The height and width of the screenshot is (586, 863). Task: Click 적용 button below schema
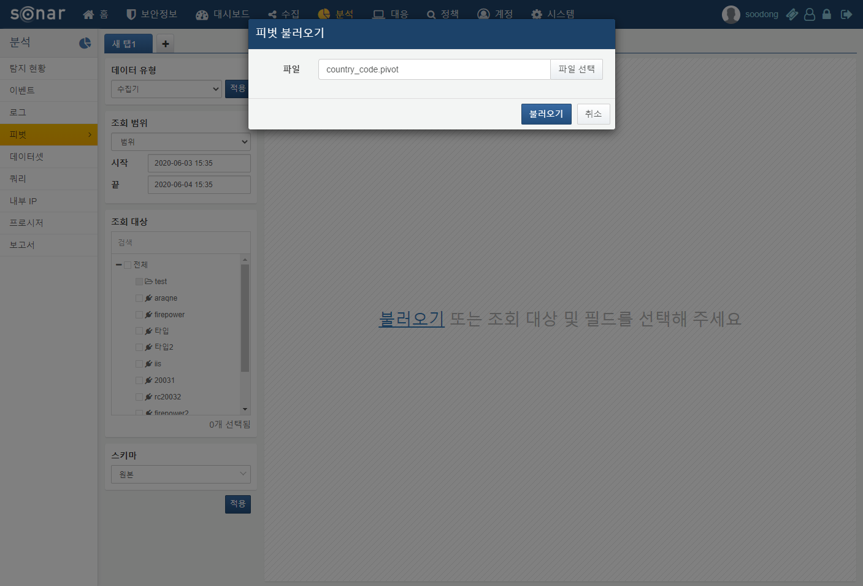(x=238, y=504)
